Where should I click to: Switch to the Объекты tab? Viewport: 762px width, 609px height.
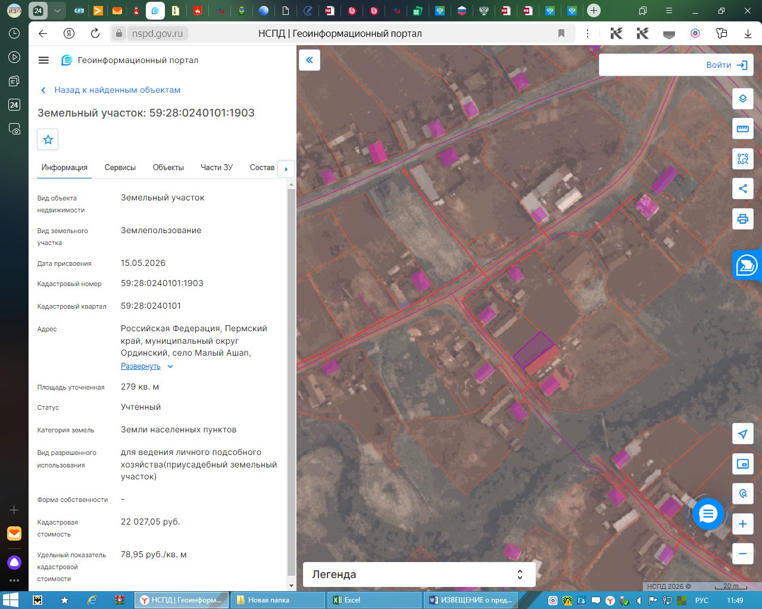[x=168, y=168]
